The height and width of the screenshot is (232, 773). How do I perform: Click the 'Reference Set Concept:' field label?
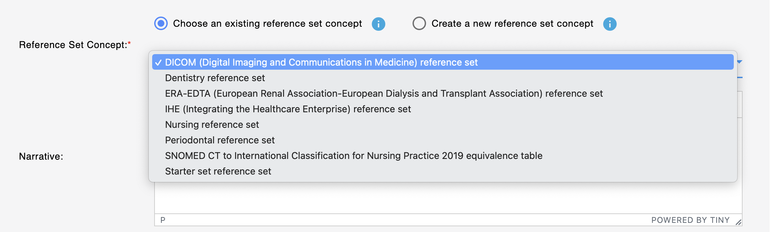coord(75,45)
